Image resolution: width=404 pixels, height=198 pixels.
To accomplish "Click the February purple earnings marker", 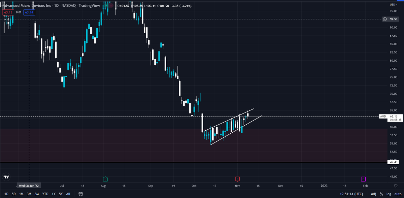I will coord(363,178).
